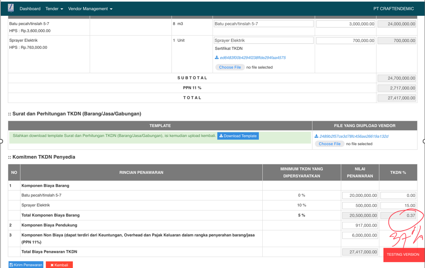425x268 pixels.
Task: Open the PT CRAFTENDEMIC account menu
Action: [x=394, y=9]
